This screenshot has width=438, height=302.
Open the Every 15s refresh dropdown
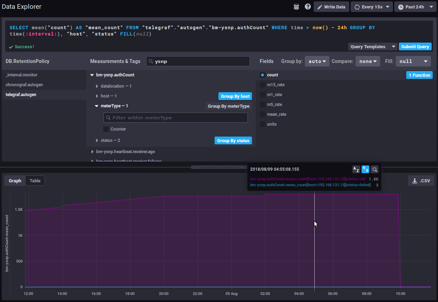point(371,7)
